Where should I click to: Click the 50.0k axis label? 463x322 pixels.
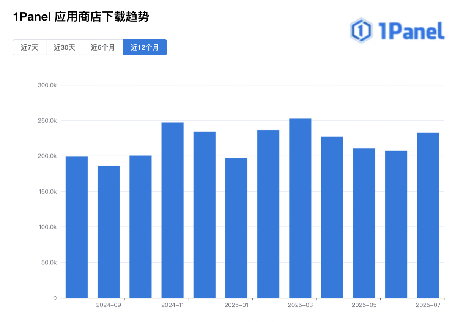coord(49,263)
